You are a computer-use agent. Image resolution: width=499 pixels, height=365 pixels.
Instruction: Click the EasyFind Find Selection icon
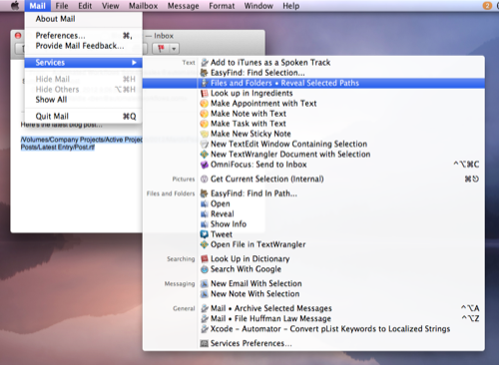tap(205, 73)
